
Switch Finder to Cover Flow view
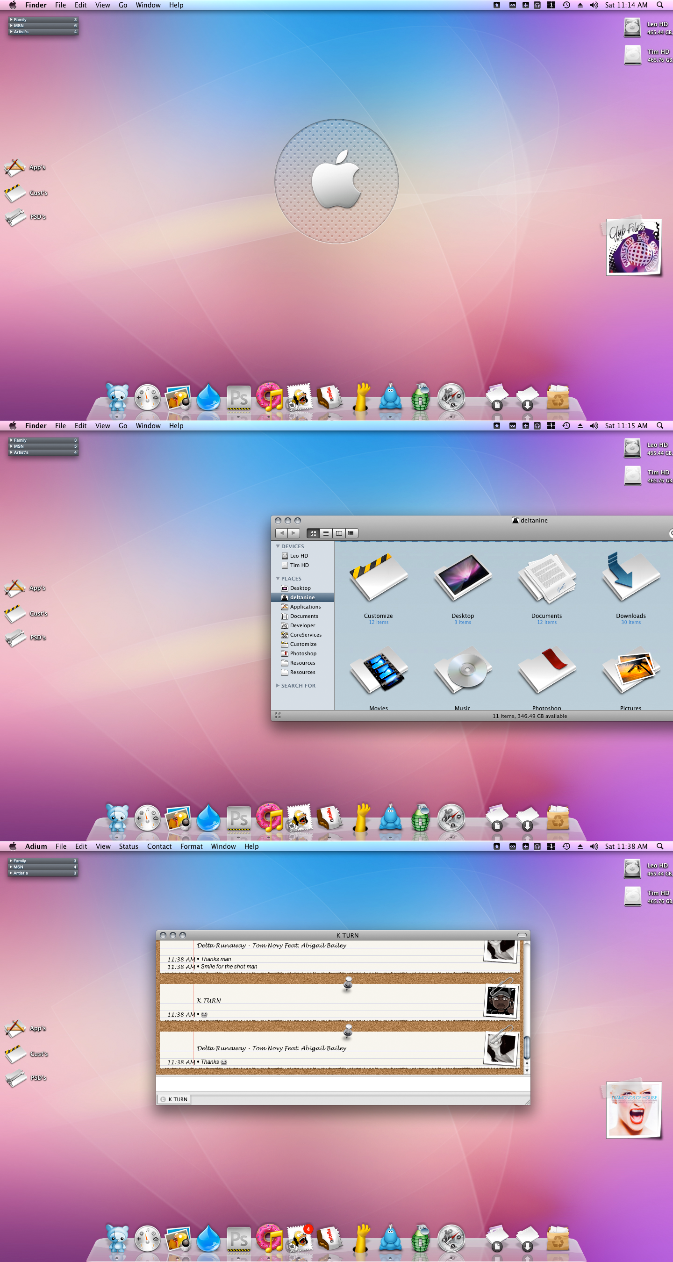pos(351,533)
